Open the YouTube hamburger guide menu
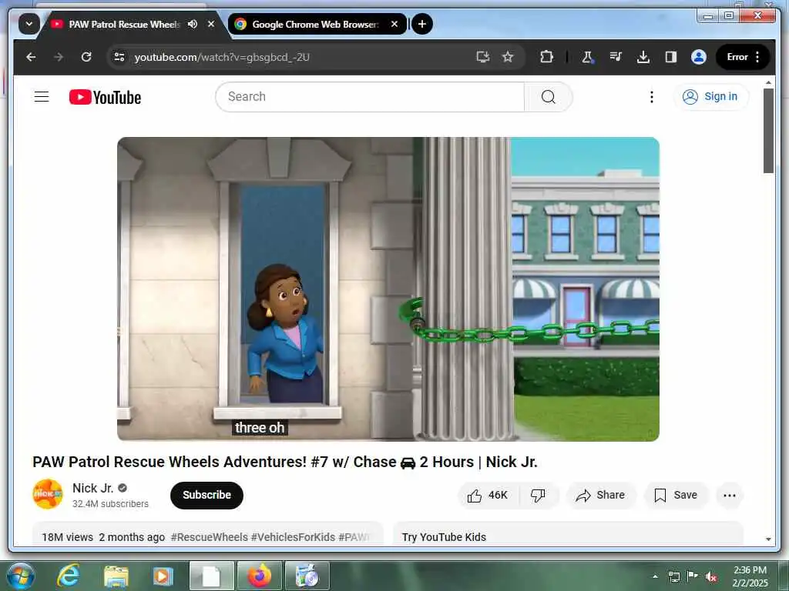The height and width of the screenshot is (591, 789). tap(42, 96)
